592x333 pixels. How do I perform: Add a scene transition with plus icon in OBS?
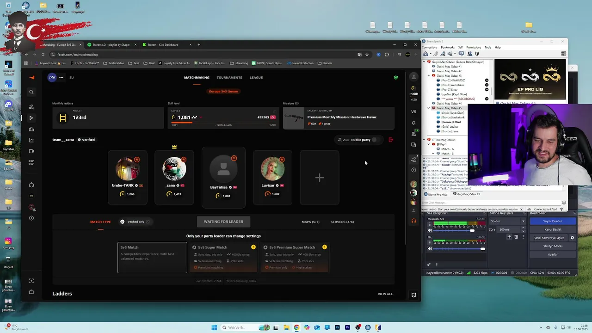(509, 237)
